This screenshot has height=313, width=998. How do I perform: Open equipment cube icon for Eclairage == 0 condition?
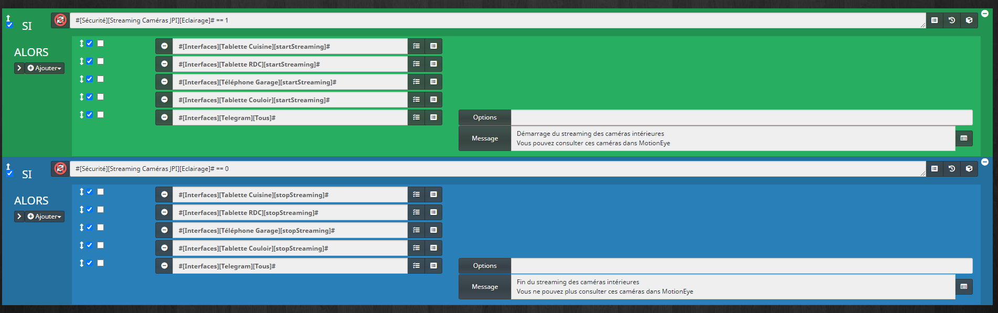coord(969,169)
